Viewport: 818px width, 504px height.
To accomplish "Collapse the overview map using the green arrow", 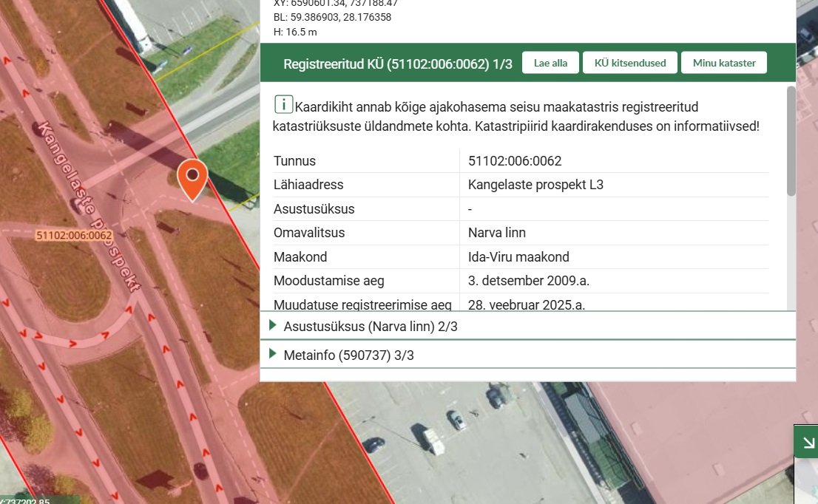I will pyautogui.click(x=808, y=443).
